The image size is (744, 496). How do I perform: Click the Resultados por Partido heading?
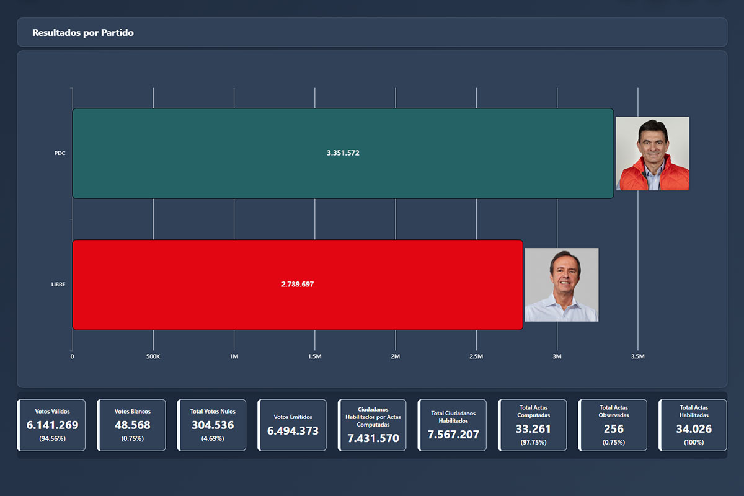pos(83,33)
